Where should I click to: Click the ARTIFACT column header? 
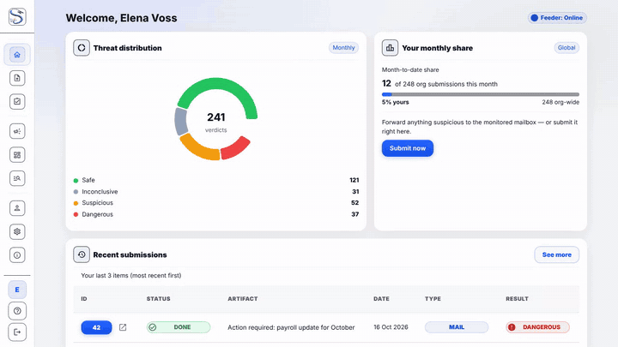[242, 299]
